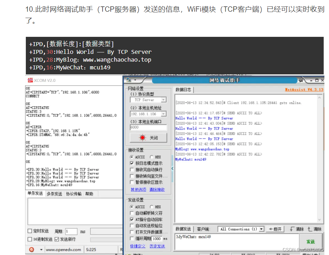Select the 数据日志 tab in NetAssist
This screenshot has width=329, height=255.
tap(183, 90)
